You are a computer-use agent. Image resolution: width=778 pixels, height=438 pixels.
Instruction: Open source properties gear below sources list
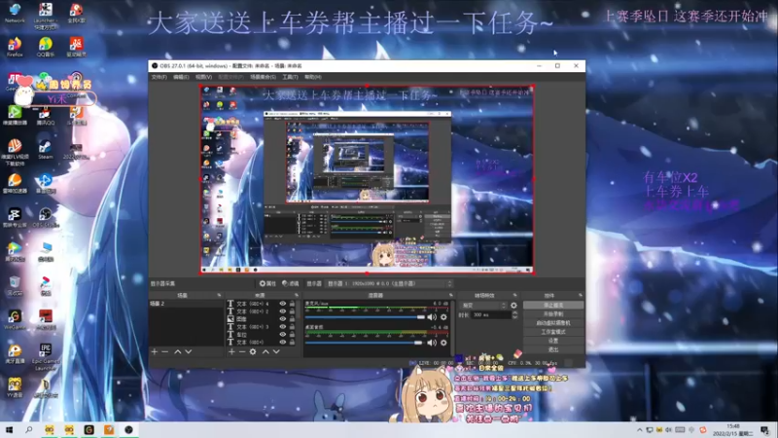[253, 351]
